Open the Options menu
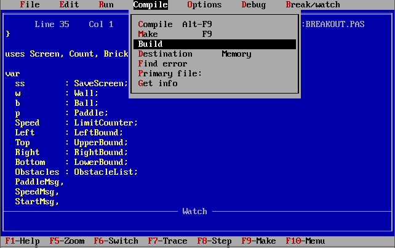 pos(204,5)
